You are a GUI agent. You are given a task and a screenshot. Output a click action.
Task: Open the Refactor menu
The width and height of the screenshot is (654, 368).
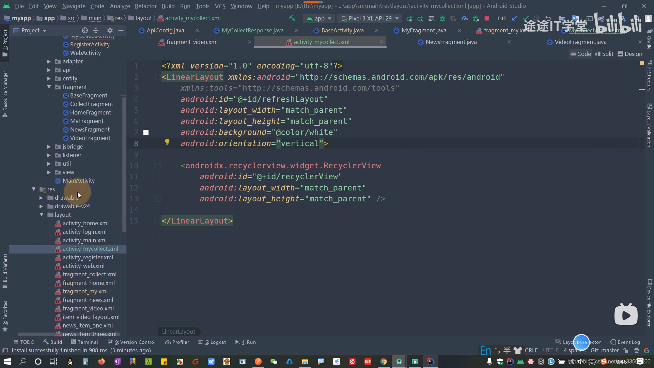(145, 6)
